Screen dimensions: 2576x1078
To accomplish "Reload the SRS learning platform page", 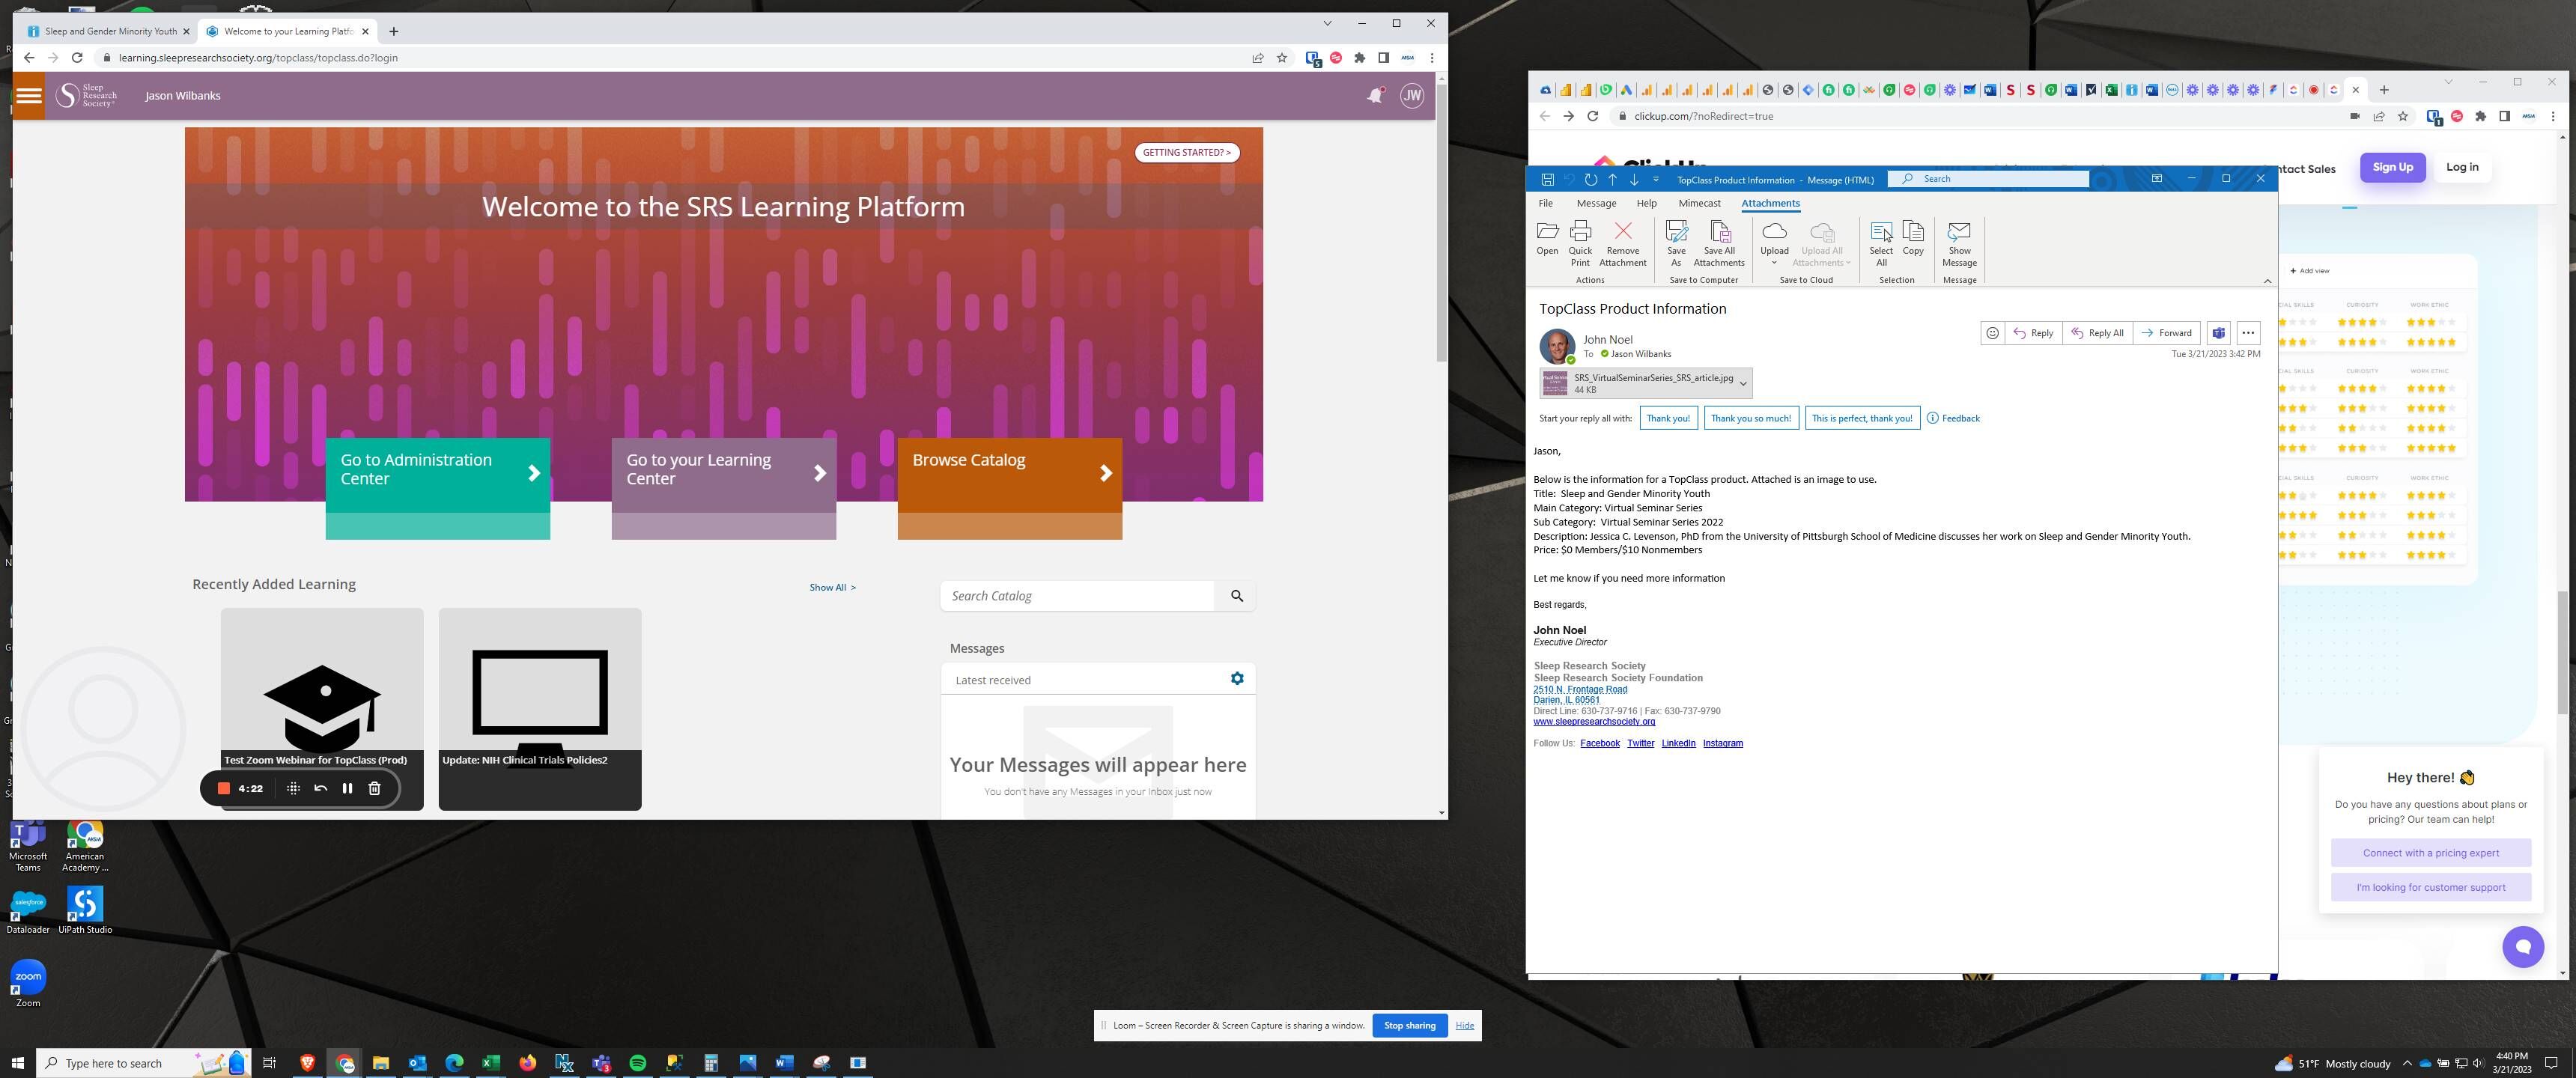I will (77, 58).
